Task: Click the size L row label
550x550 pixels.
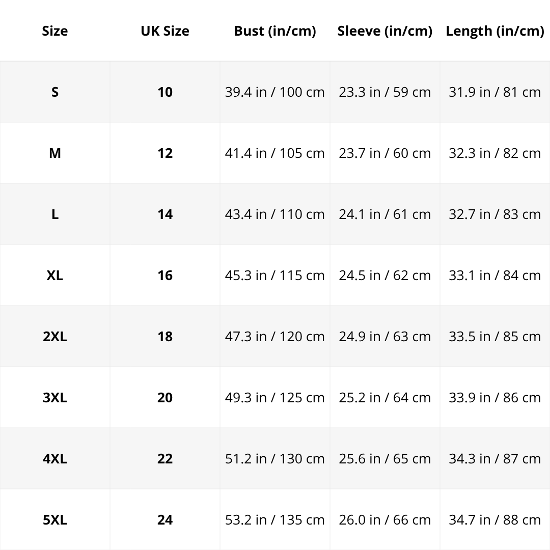Action: pyautogui.click(x=55, y=214)
